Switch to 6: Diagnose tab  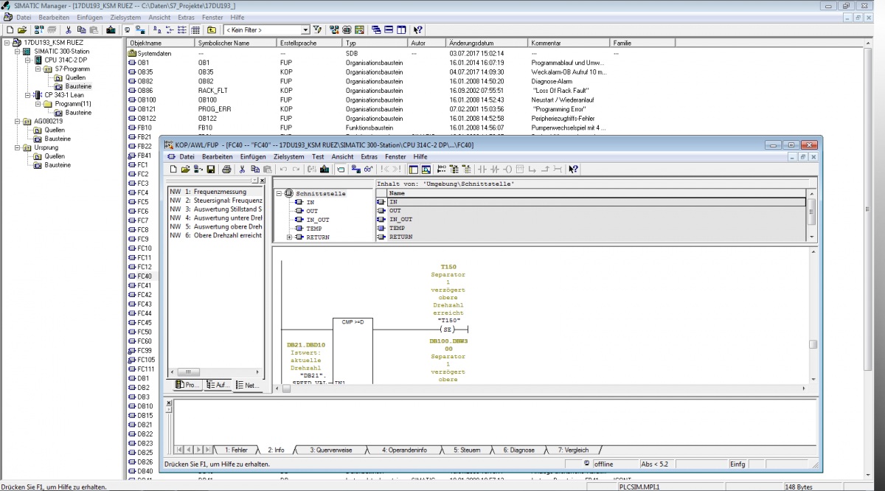click(519, 450)
